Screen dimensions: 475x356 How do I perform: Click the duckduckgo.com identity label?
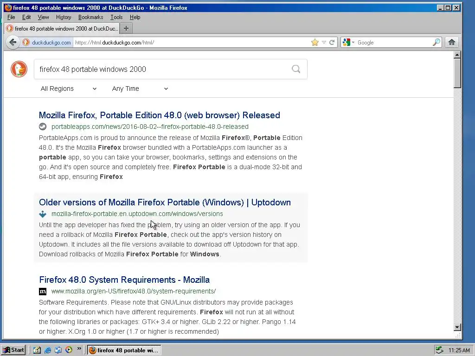point(51,42)
